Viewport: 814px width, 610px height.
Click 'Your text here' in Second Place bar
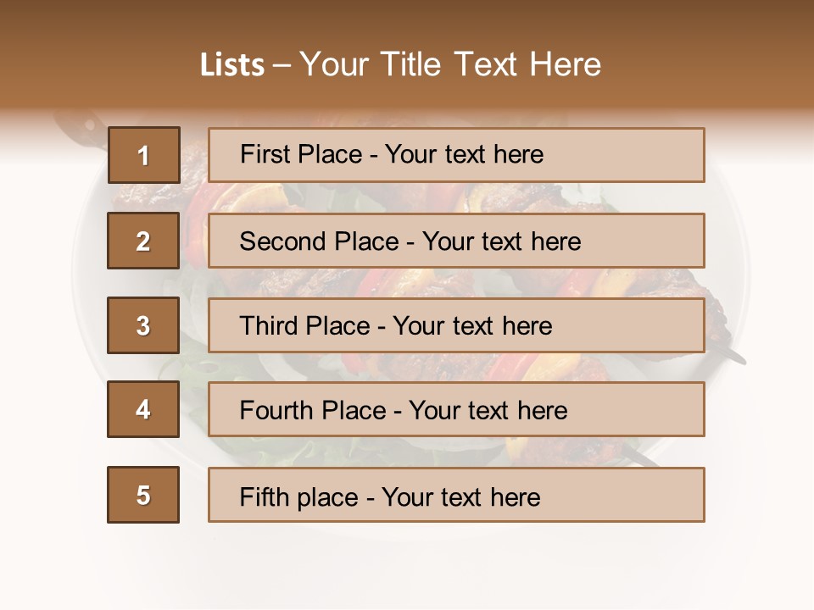point(501,241)
